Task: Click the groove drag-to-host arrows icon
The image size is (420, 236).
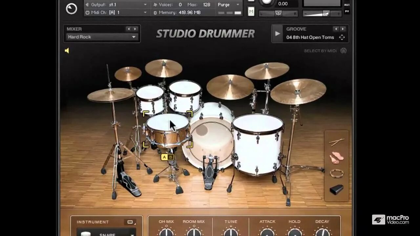Action: click(x=342, y=37)
